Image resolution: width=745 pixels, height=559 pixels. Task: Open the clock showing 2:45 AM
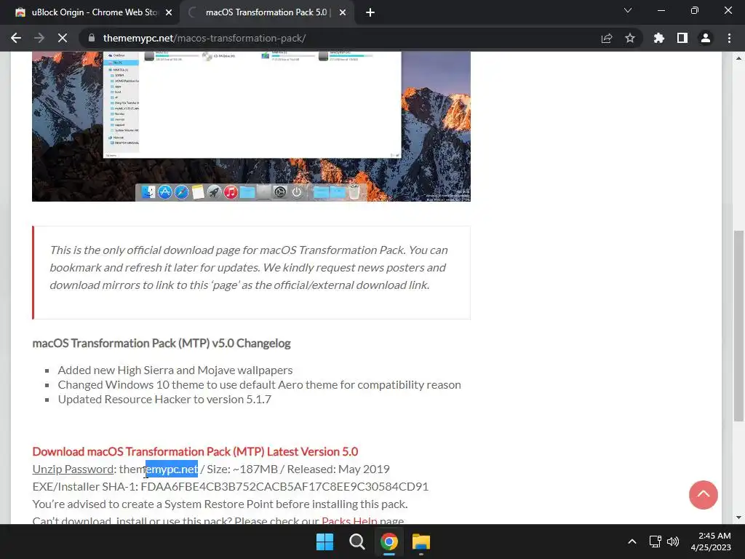click(711, 542)
